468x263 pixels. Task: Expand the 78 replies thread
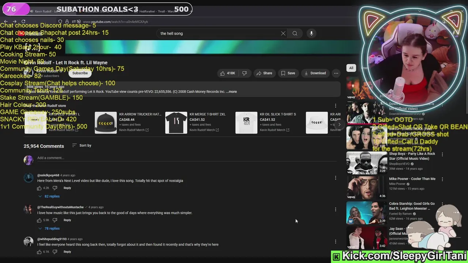(x=49, y=229)
